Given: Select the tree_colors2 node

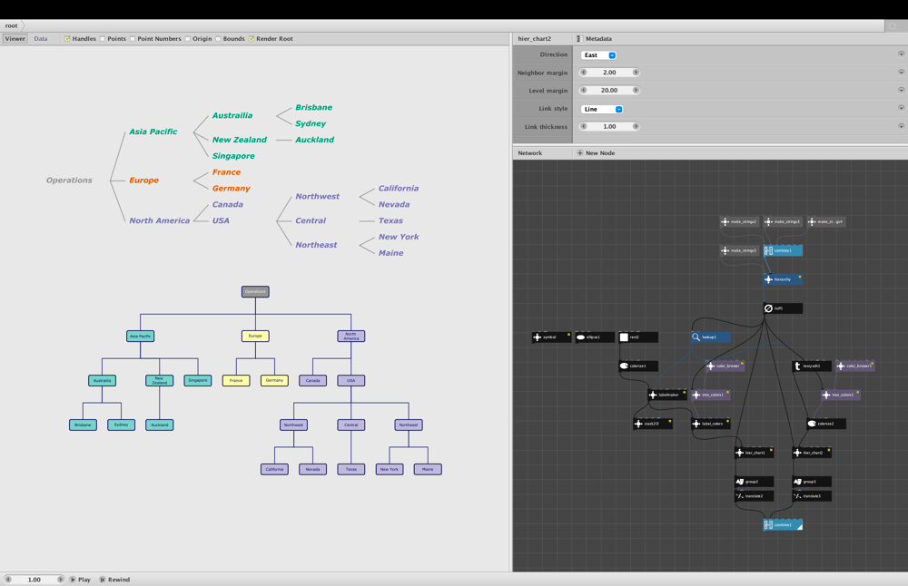Looking at the screenshot, I should [x=841, y=396].
